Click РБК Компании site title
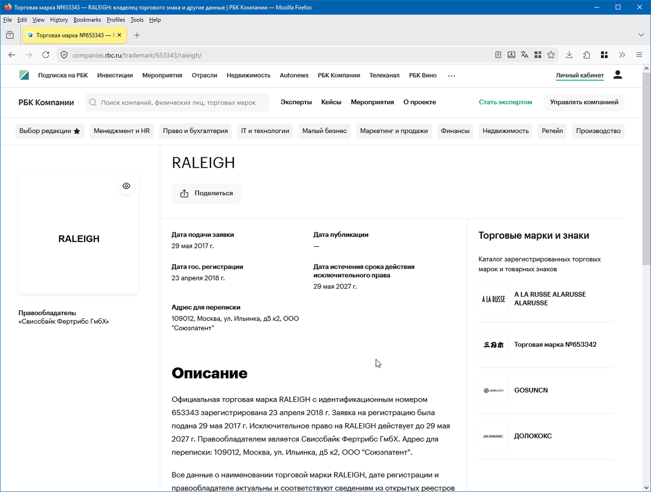This screenshot has width=651, height=492. click(x=46, y=102)
